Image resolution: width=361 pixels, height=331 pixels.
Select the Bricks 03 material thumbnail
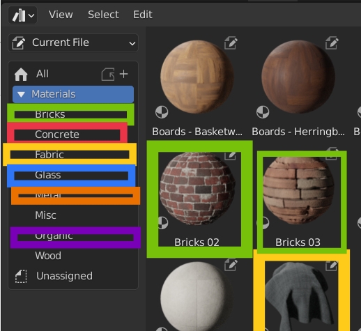pyautogui.click(x=298, y=190)
